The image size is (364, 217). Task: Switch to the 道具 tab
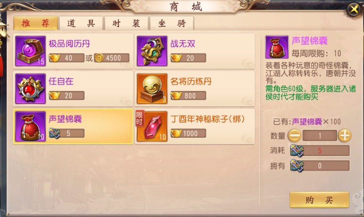pyautogui.click(x=81, y=23)
